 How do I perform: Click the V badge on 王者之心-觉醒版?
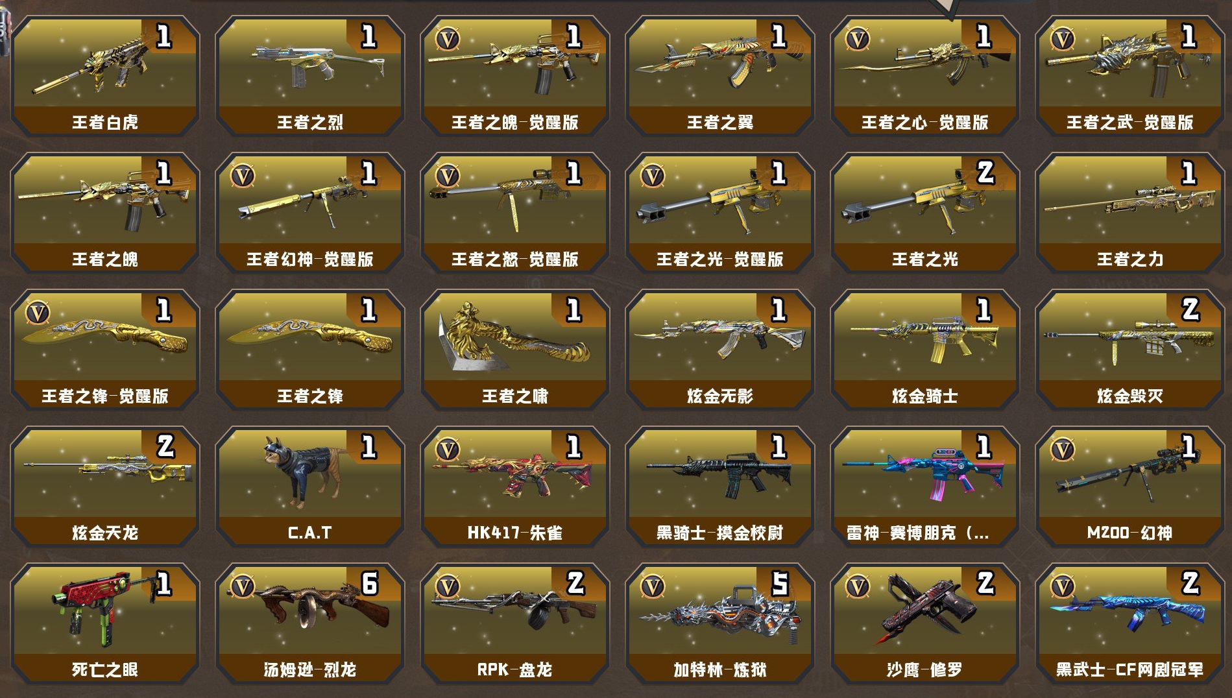[x=858, y=40]
